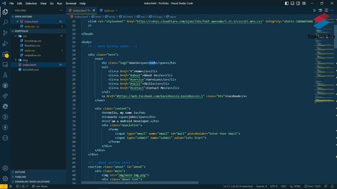
Task: Open Manage gear settings menu
Action: point(5,178)
